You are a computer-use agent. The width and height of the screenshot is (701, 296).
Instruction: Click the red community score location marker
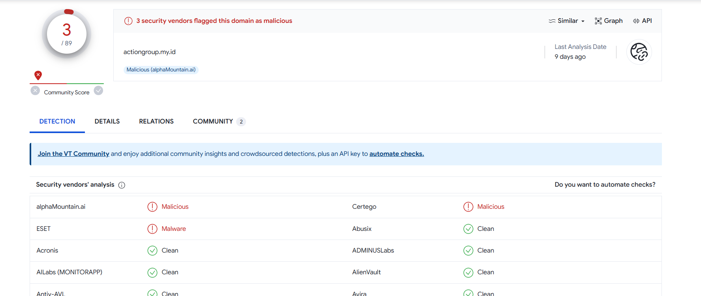click(x=38, y=75)
